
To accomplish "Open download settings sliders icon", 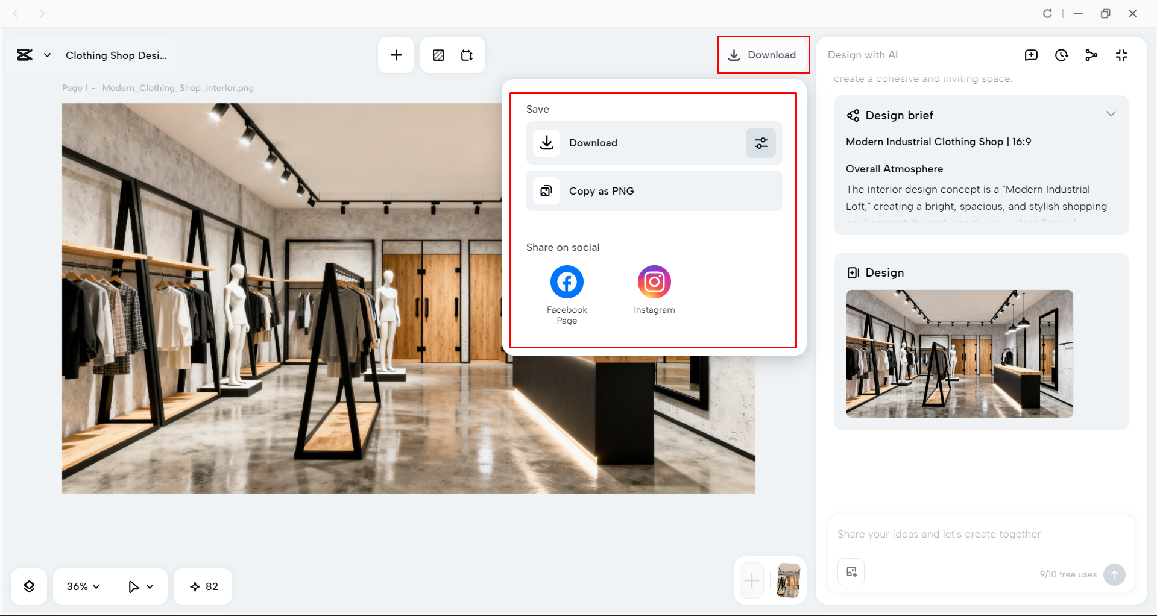I will point(761,143).
